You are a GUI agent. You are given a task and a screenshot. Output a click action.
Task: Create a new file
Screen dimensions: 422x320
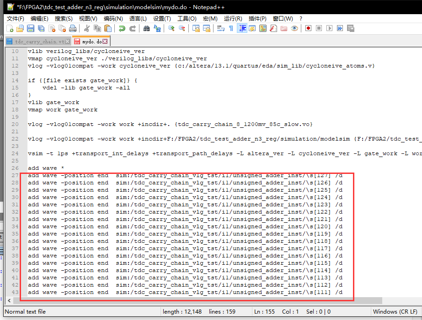pyautogui.click(x=11, y=28)
